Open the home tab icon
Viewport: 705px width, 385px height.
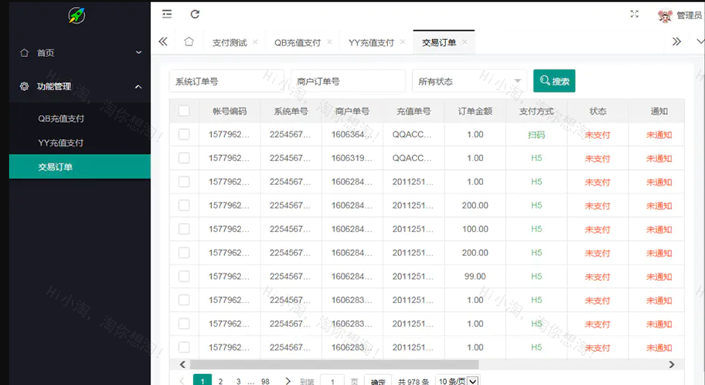coord(189,42)
